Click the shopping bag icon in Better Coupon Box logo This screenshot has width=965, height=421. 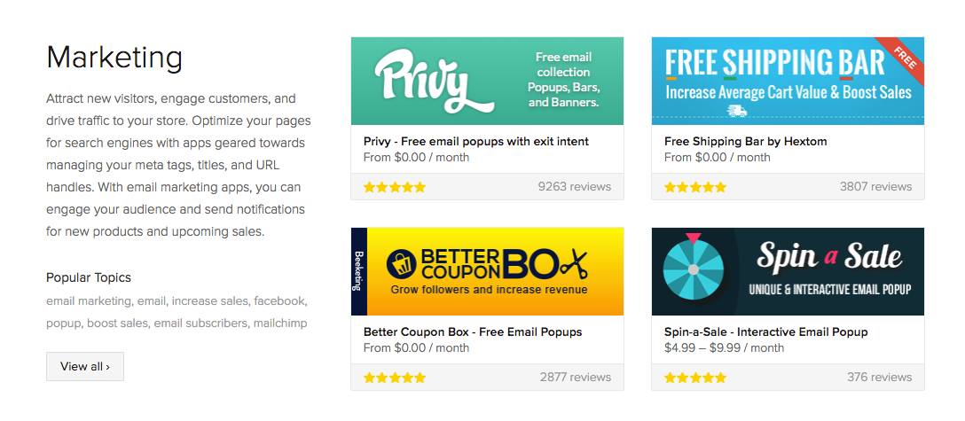[402, 263]
